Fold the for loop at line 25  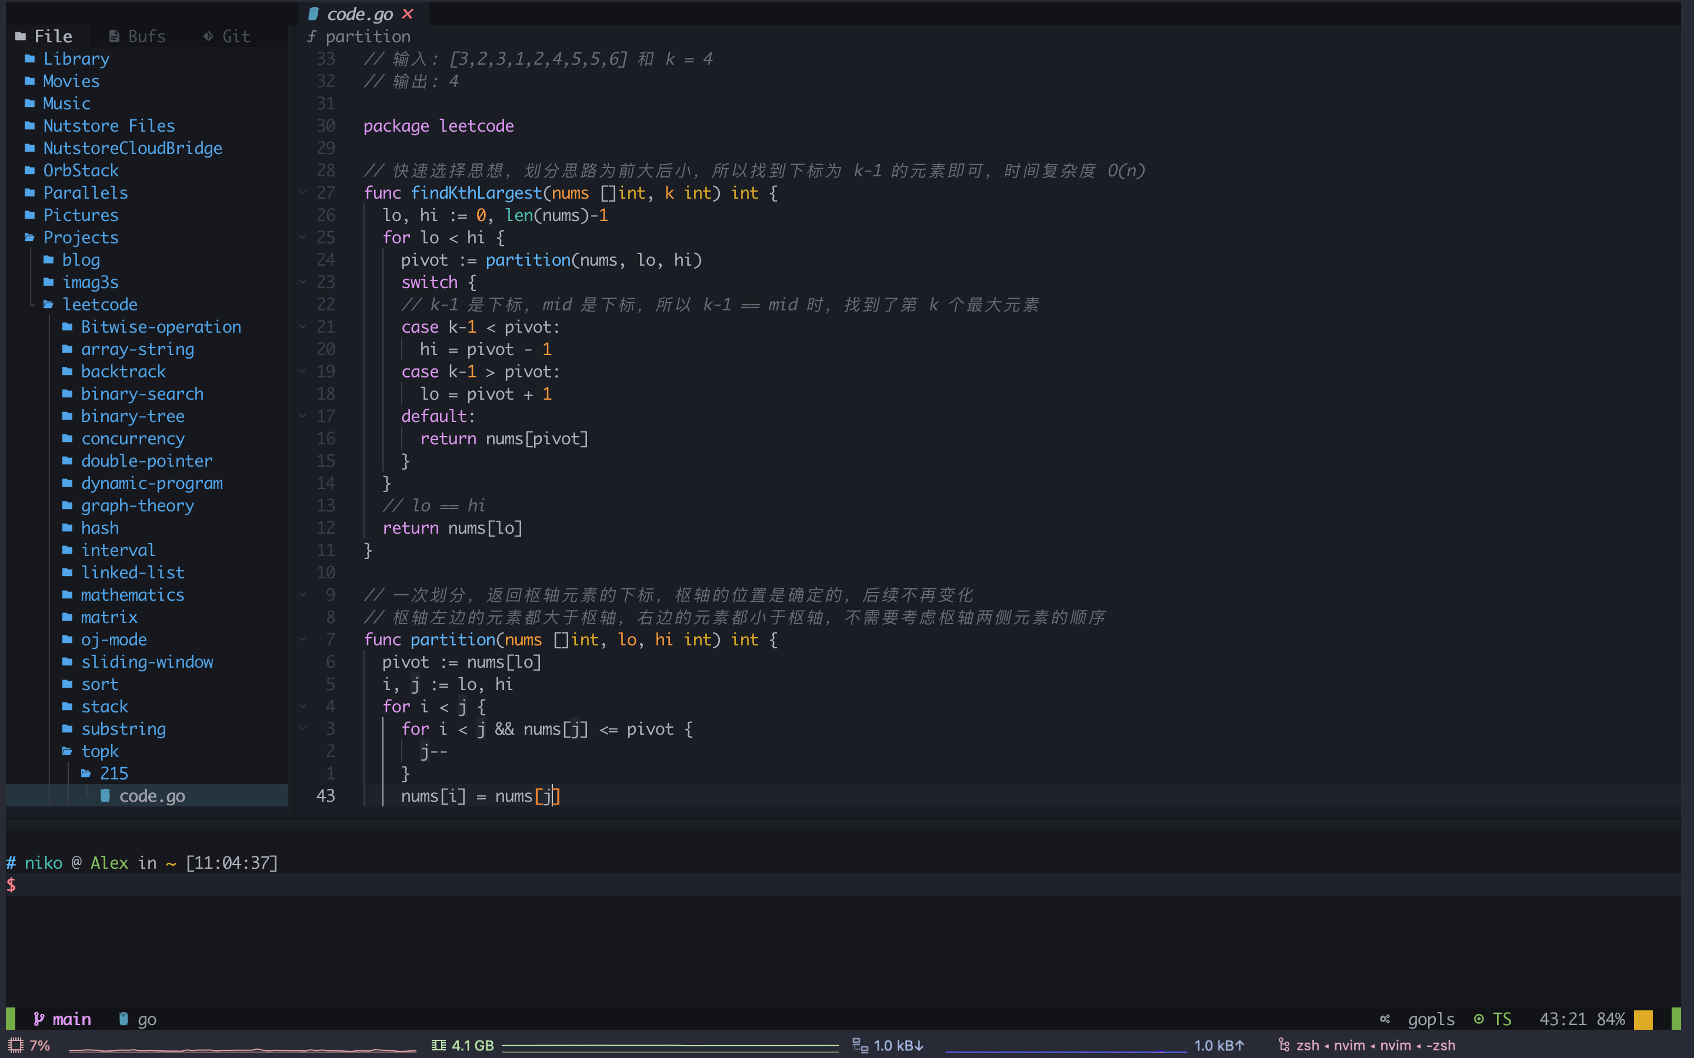[x=302, y=238]
